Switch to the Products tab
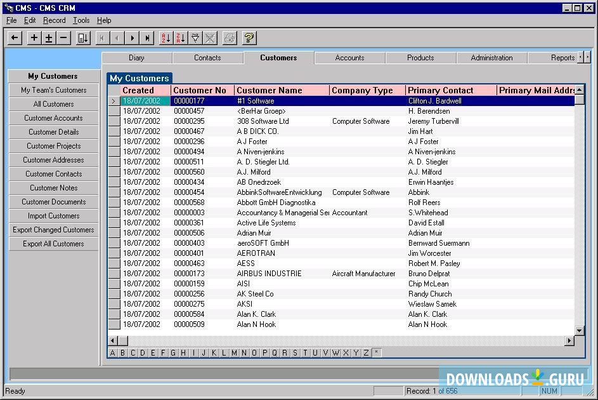The image size is (598, 400). [x=420, y=58]
